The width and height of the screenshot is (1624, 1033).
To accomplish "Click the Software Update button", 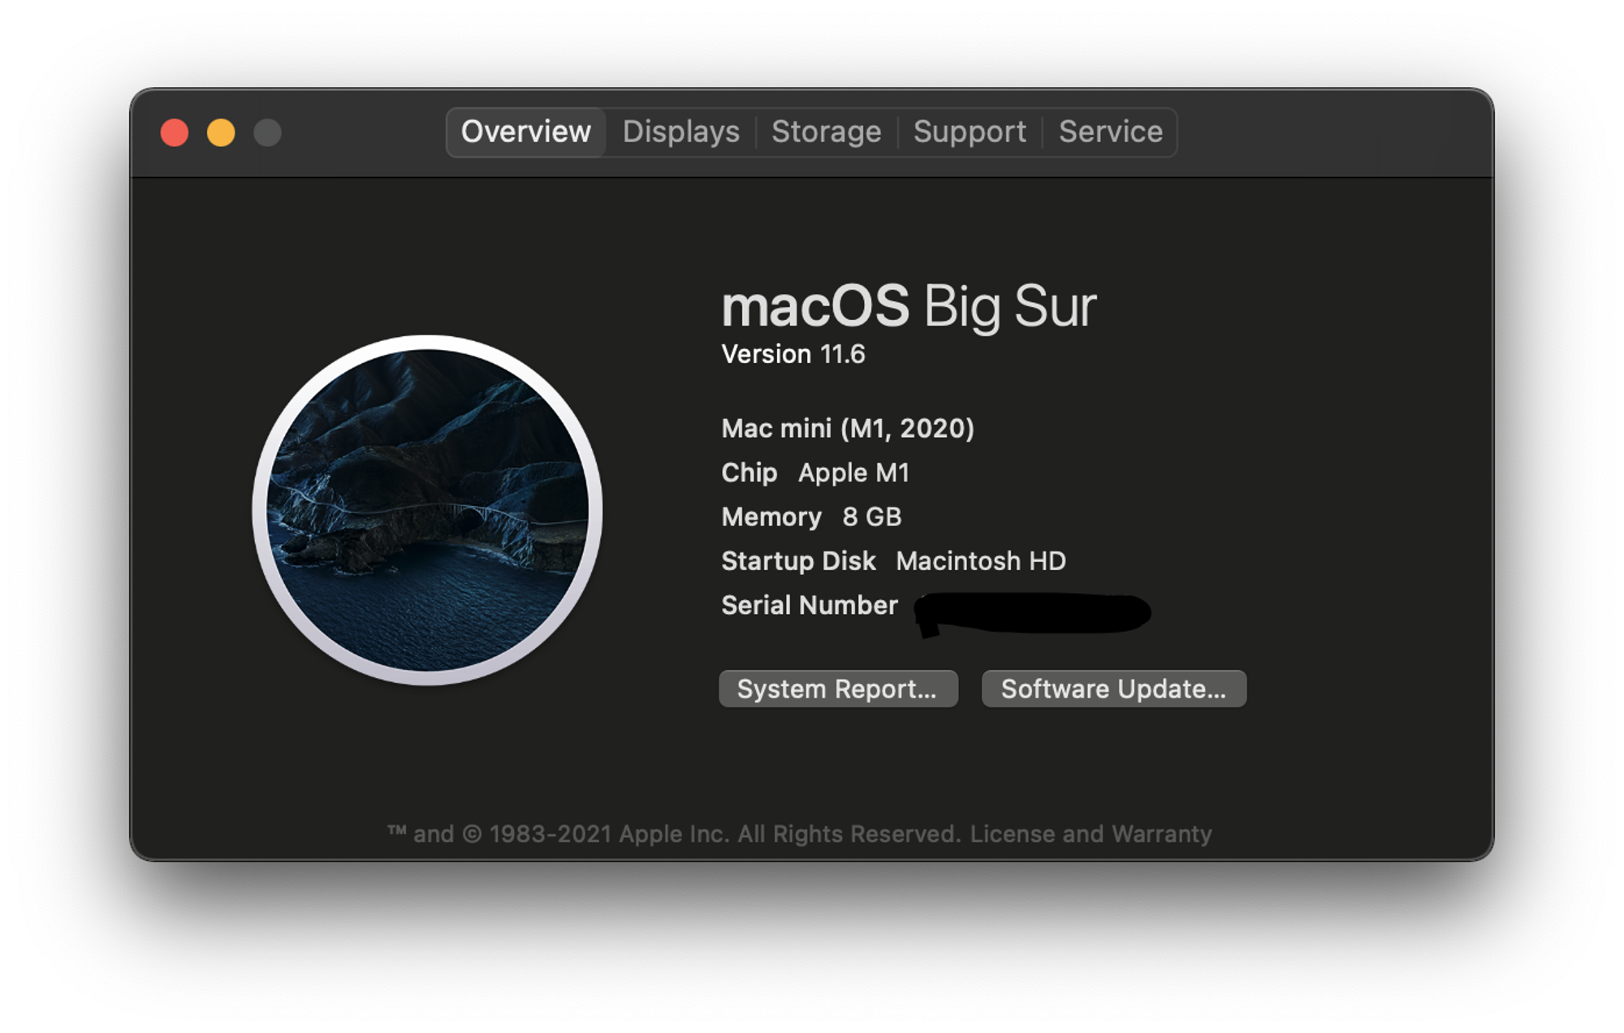I will coord(1113,689).
